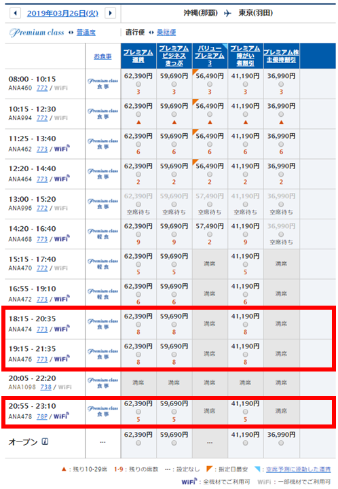
Task: Select 41,190円 fare for ANA474
Action: 245,325
